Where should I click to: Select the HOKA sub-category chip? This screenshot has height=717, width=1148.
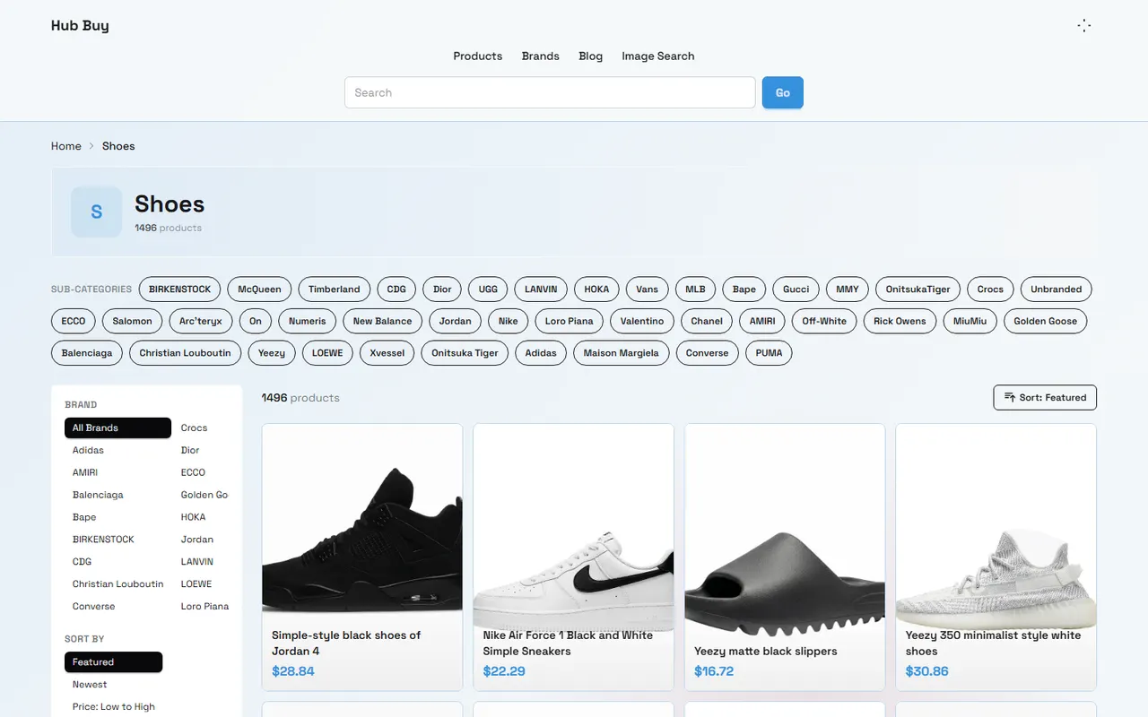(596, 289)
